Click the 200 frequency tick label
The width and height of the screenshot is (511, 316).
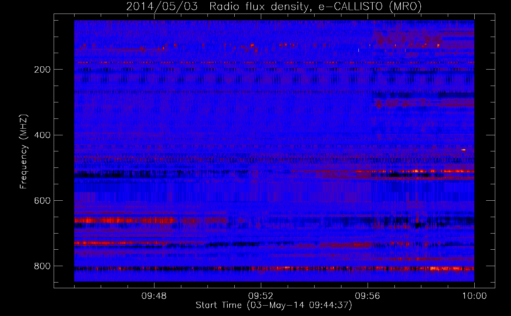[42, 70]
